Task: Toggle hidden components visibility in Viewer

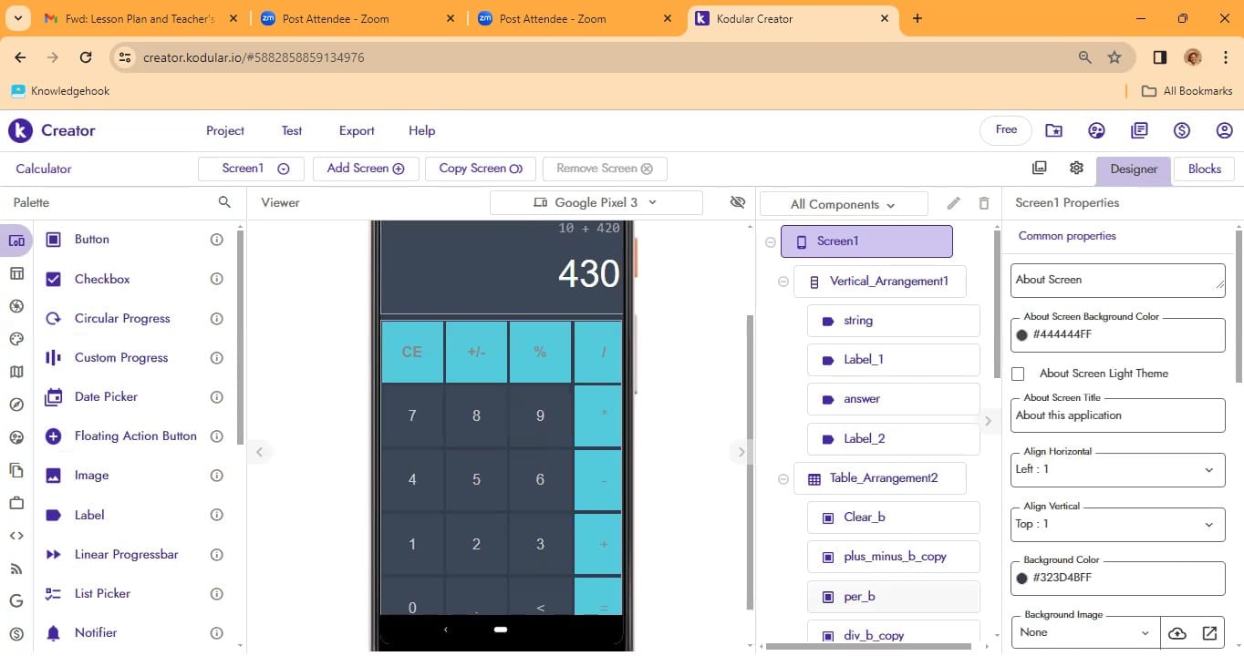Action: pyautogui.click(x=738, y=202)
